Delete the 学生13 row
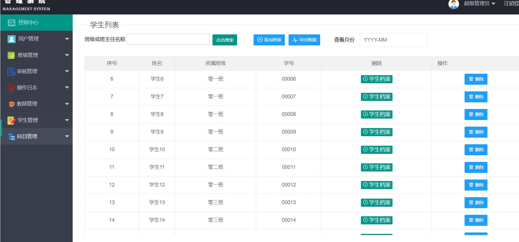The height and width of the screenshot is (242, 519). tap(476, 203)
